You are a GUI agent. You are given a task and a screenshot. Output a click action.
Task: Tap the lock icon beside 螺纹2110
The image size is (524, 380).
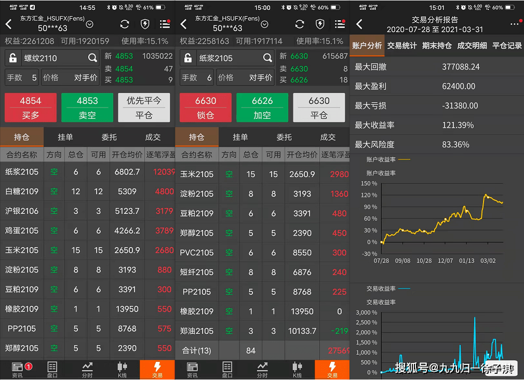click(x=14, y=58)
